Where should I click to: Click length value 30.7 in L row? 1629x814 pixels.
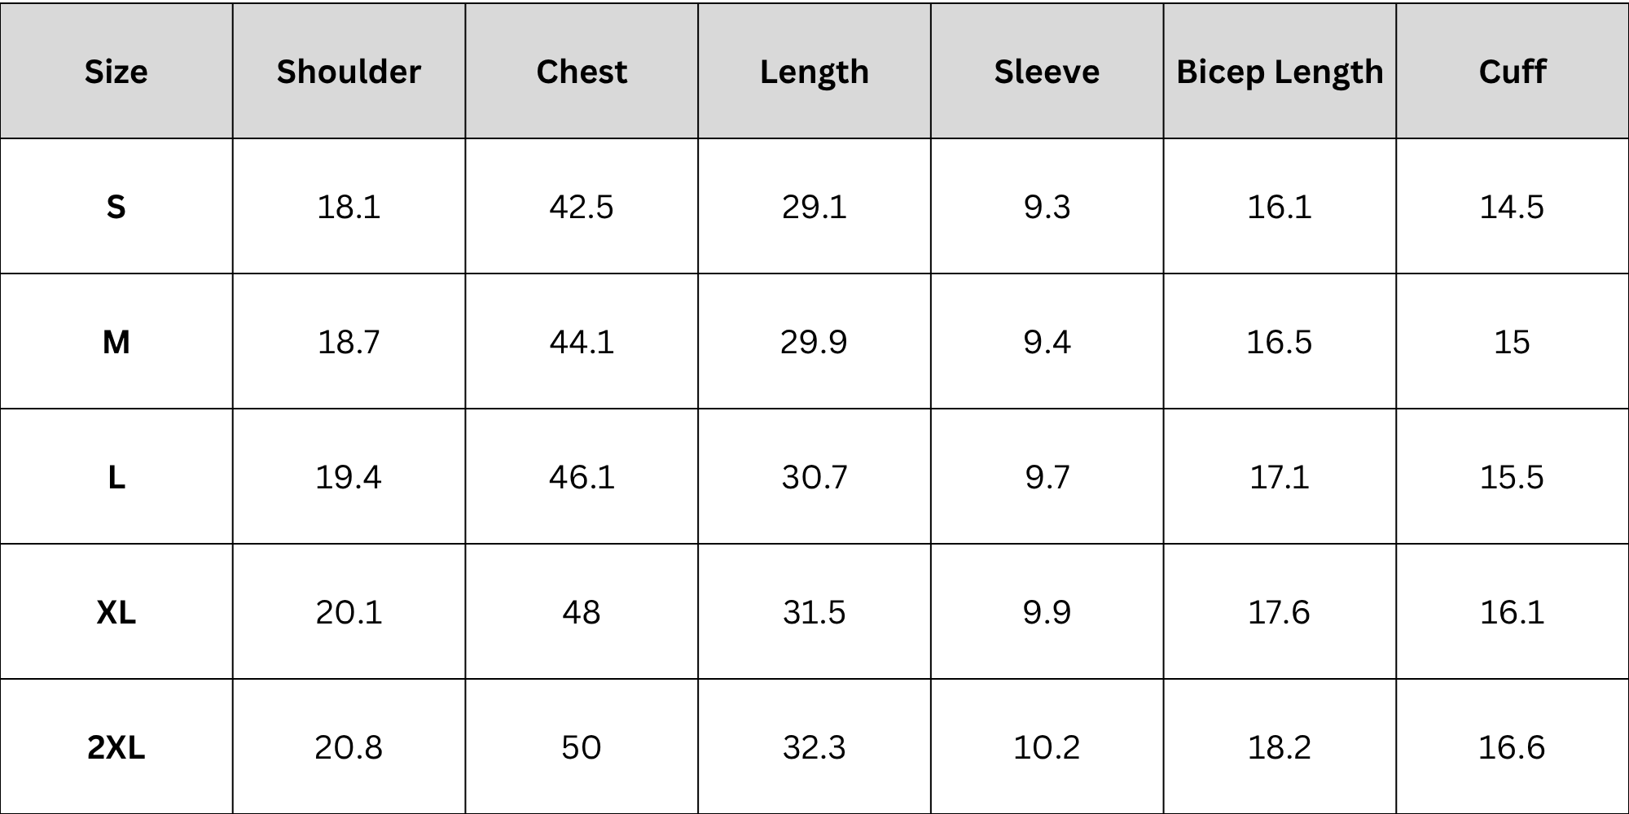pyautogui.click(x=814, y=477)
